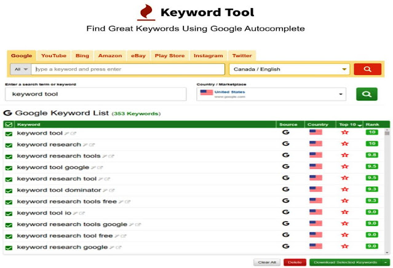Click rank badge 9.8 for 'keyword research tools'
Image resolution: width=393 pixels, height=268 pixels.
pos(371,155)
